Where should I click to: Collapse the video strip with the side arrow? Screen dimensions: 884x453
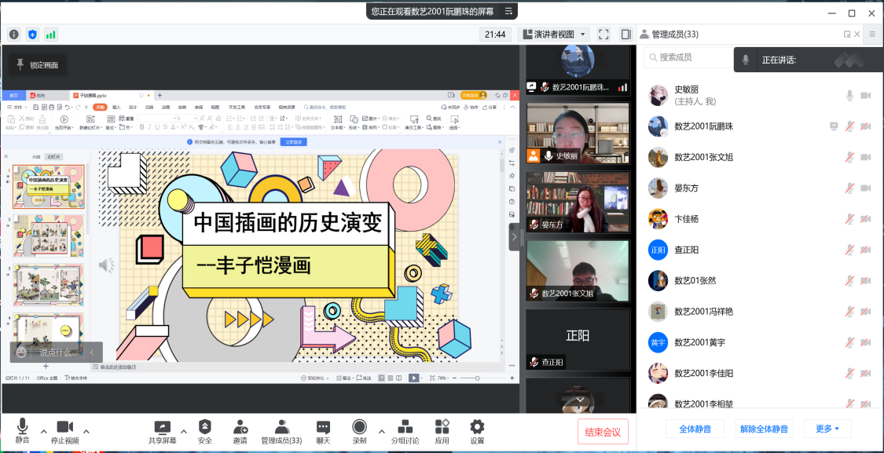pyautogui.click(x=514, y=236)
